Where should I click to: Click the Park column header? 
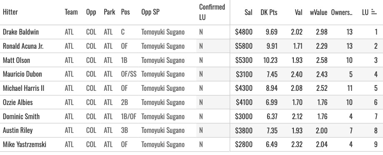pos(109,12)
